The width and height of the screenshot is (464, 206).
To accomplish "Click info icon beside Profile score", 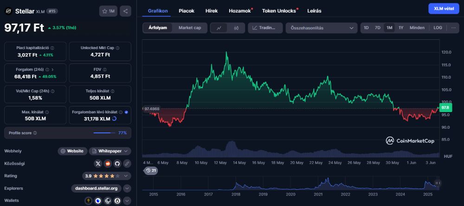I will point(35,133).
